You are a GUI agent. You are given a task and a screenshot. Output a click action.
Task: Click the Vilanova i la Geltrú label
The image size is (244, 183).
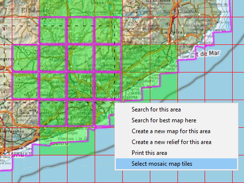(72, 139)
